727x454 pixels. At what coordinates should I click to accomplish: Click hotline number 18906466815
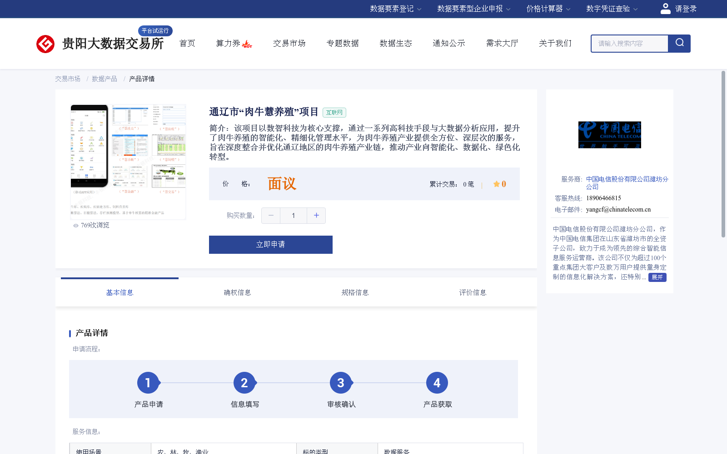603,198
